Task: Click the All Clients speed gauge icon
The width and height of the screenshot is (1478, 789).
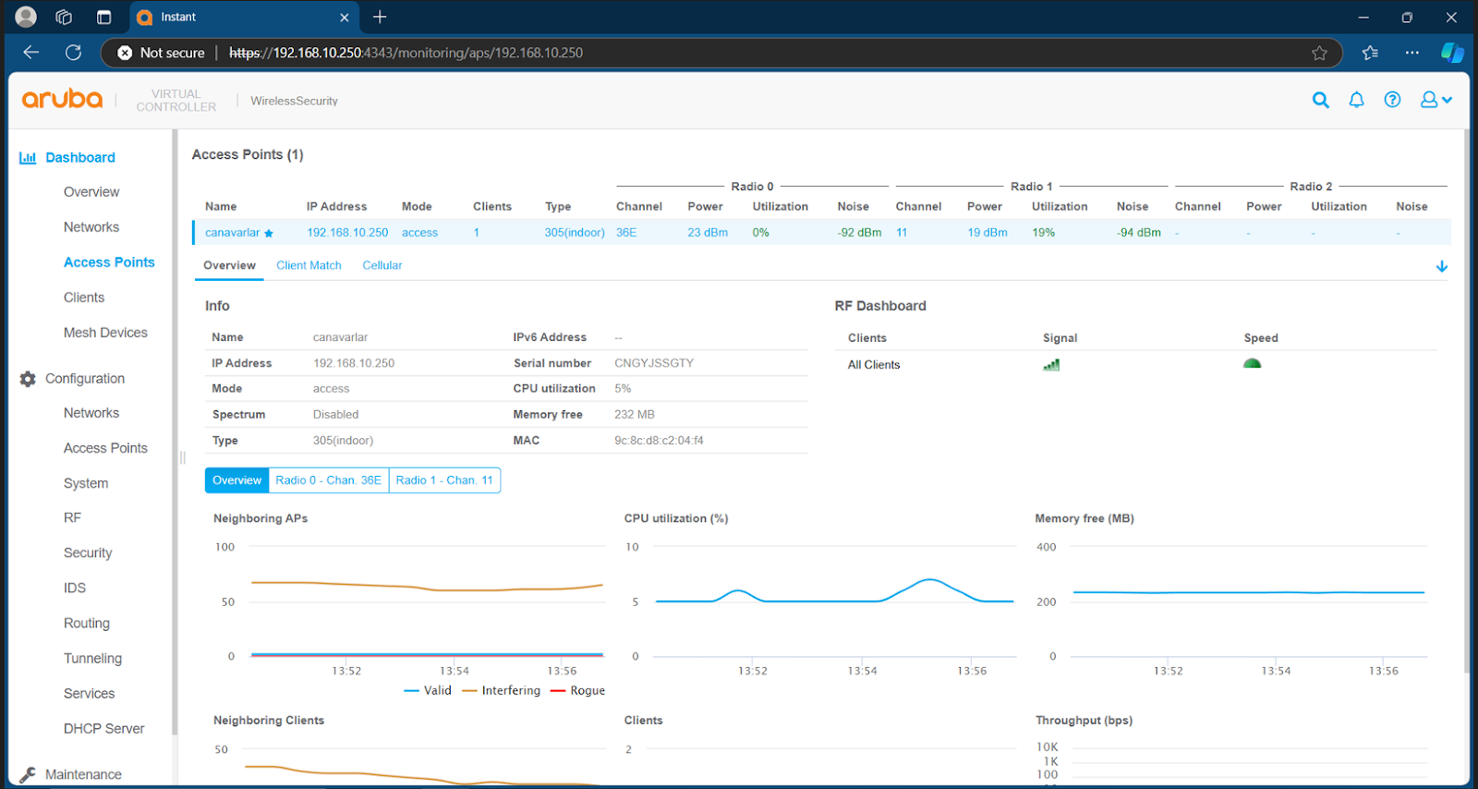Action: (1252, 364)
